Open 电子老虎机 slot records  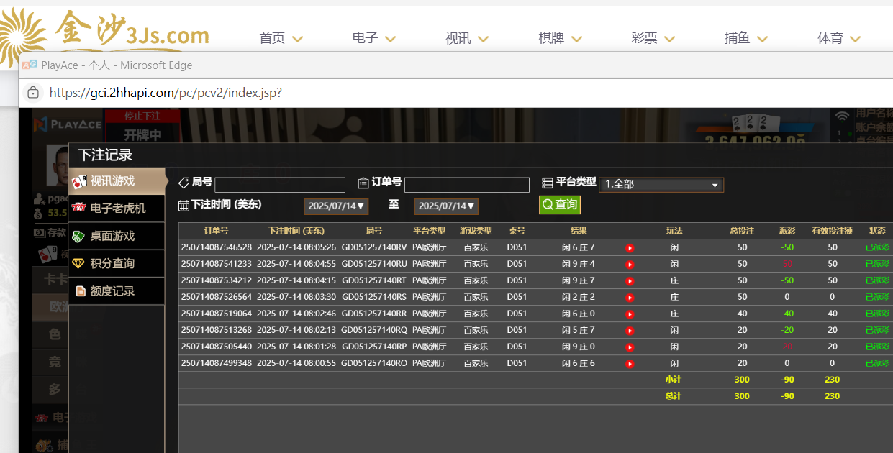(x=117, y=208)
